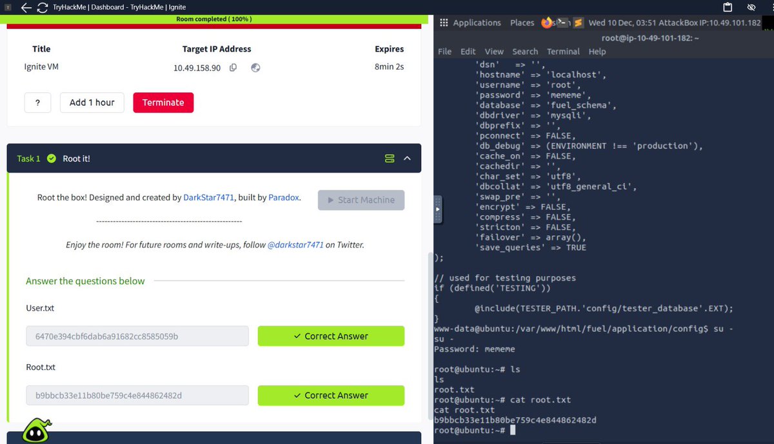
Task: Click Correct Answer button for User.txt
Action: (x=331, y=336)
